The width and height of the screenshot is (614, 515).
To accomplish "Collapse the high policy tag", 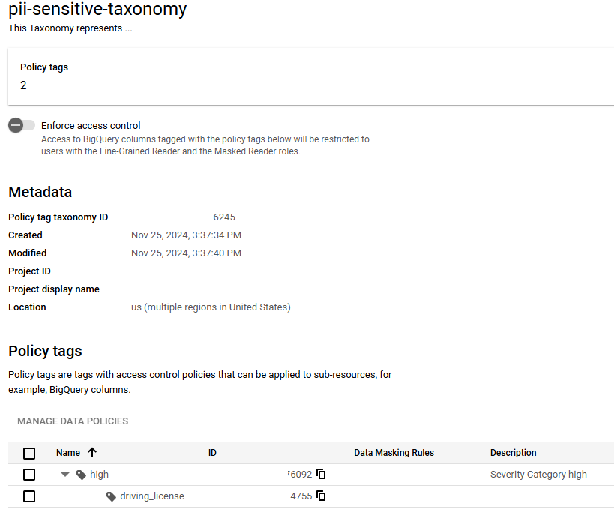I will tap(64, 474).
